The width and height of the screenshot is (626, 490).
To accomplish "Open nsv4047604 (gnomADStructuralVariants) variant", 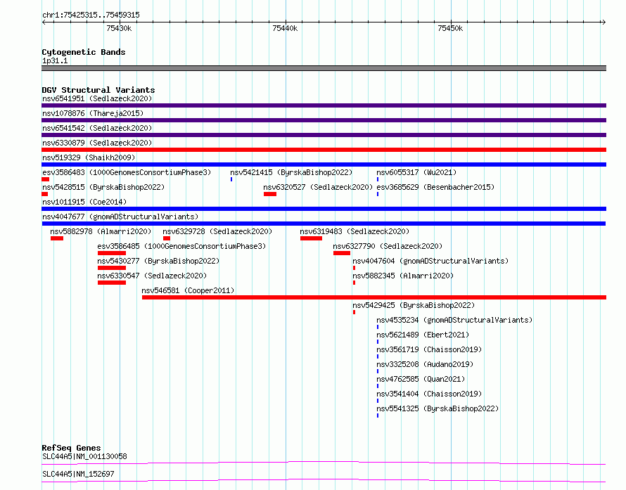I will (430, 261).
